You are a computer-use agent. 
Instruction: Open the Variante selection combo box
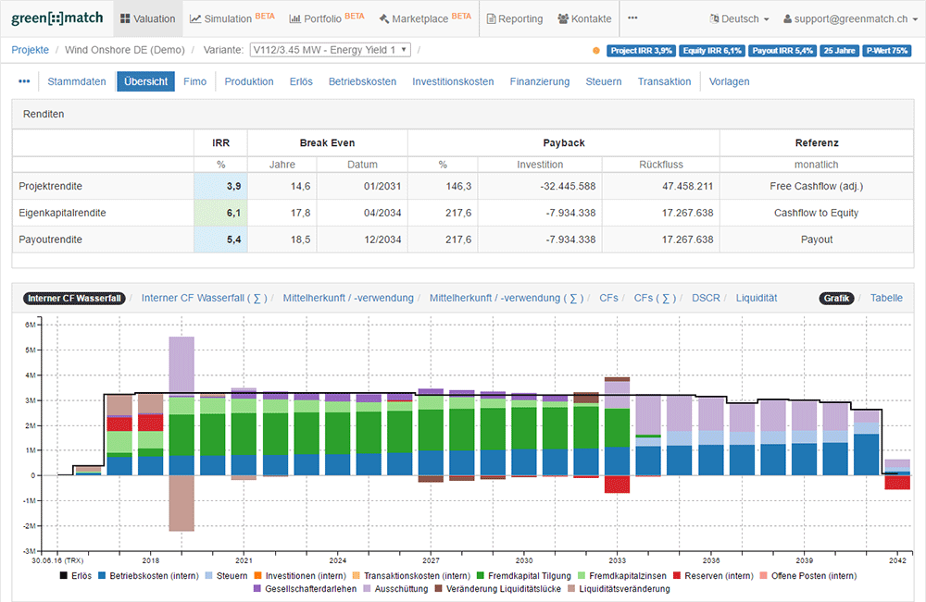pyautogui.click(x=330, y=50)
